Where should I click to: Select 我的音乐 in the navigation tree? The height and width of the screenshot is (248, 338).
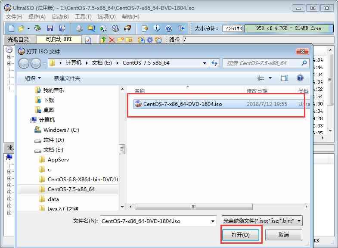pyautogui.click(x=54, y=90)
